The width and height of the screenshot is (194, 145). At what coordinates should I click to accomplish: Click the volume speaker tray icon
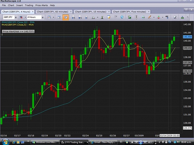[x=178, y=142]
